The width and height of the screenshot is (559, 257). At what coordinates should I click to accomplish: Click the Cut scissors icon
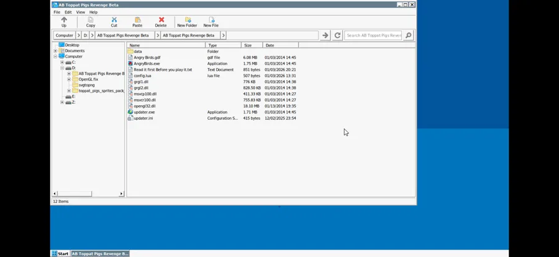[114, 20]
